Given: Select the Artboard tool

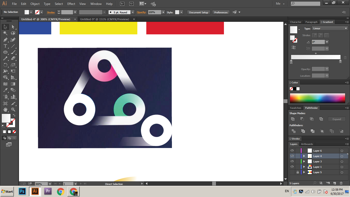Looking at the screenshot, I should pos(5,103).
